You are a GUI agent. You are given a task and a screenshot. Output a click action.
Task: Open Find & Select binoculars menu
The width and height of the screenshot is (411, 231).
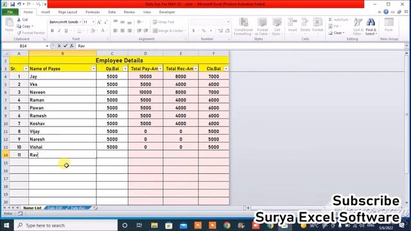click(x=371, y=26)
